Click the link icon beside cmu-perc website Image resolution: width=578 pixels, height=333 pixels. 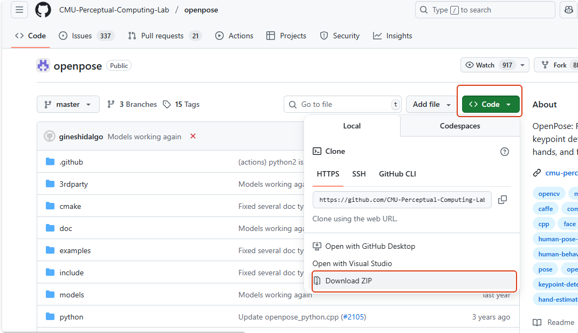click(x=537, y=173)
